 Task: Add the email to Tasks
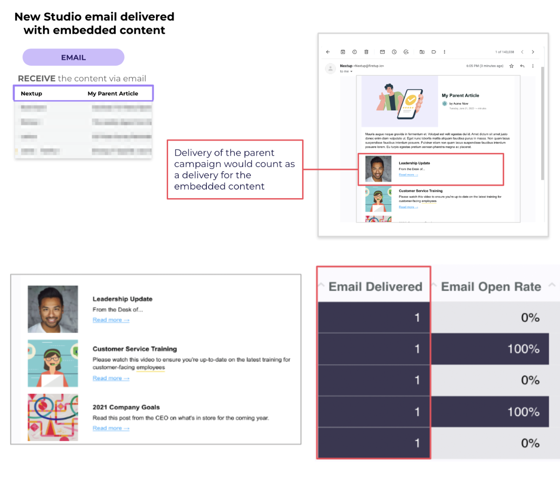tap(406, 51)
